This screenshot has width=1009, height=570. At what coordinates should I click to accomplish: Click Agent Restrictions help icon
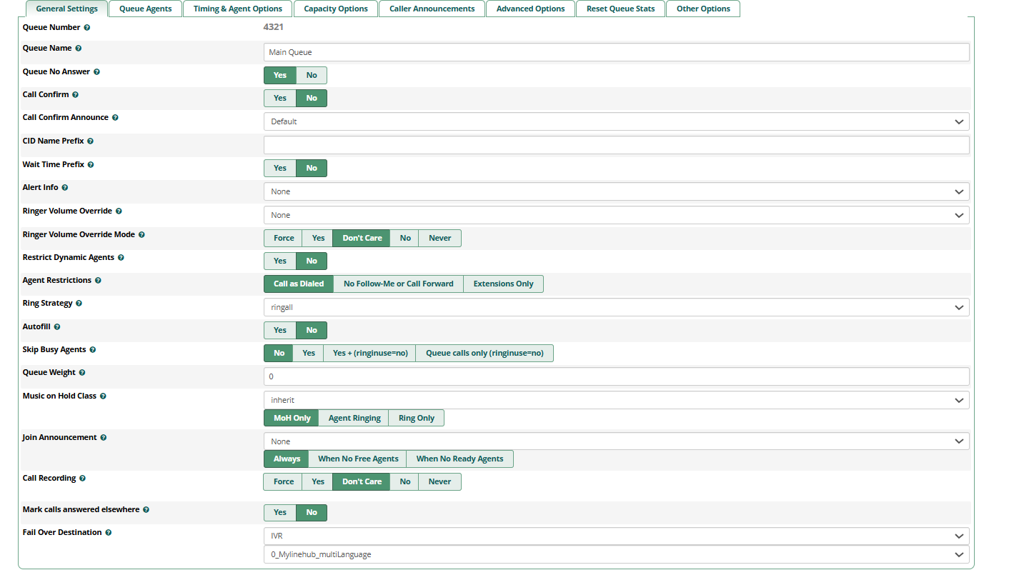click(x=98, y=281)
